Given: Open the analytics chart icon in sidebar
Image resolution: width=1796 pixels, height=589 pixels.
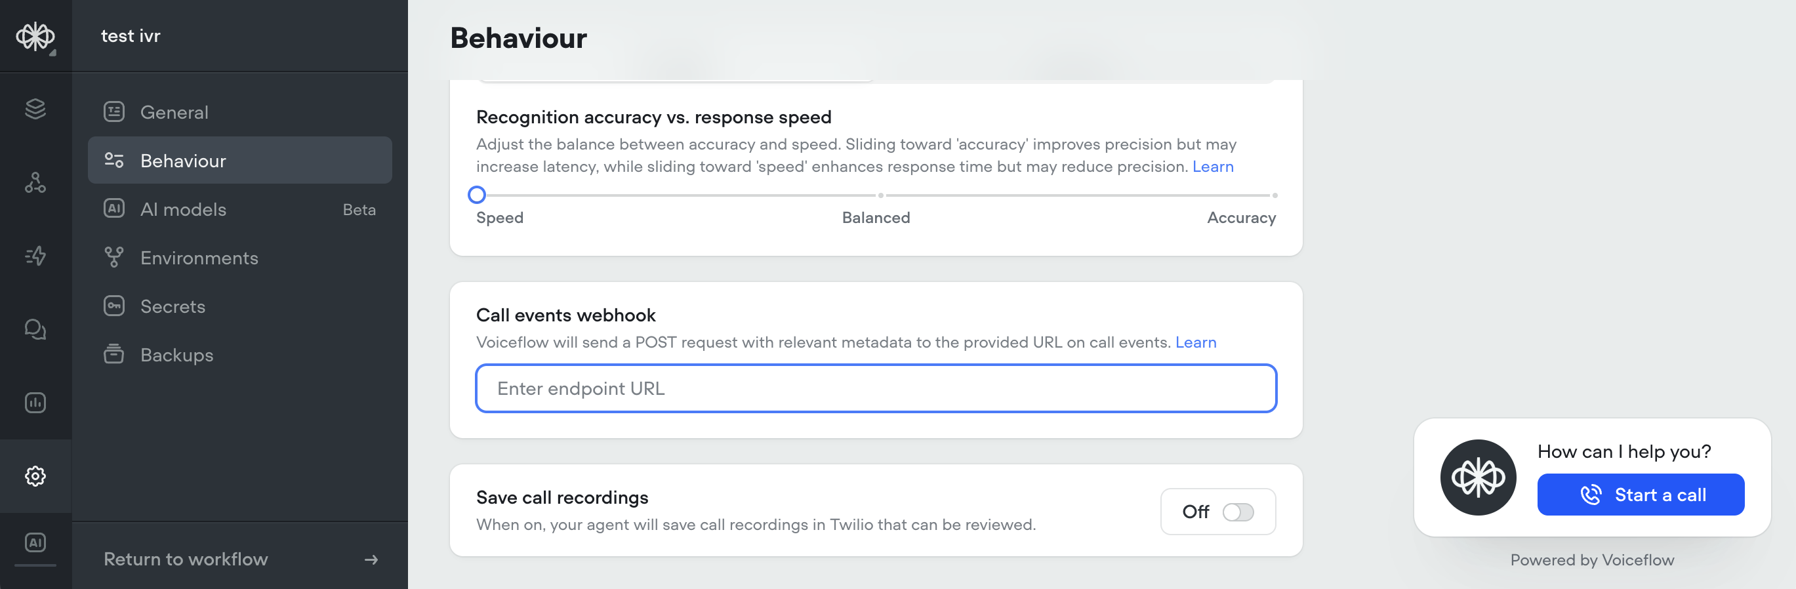Looking at the screenshot, I should [x=35, y=402].
